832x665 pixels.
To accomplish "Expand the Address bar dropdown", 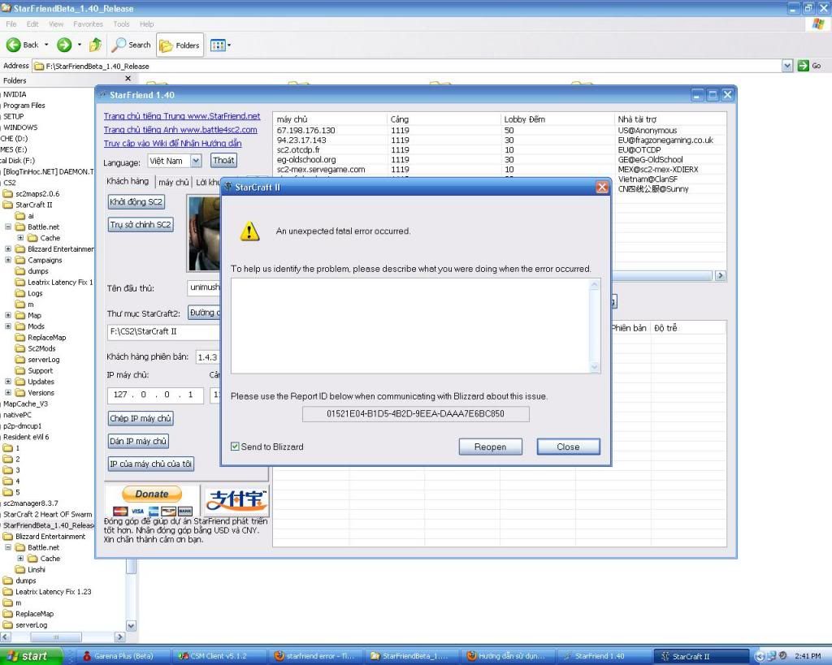I will [x=787, y=66].
